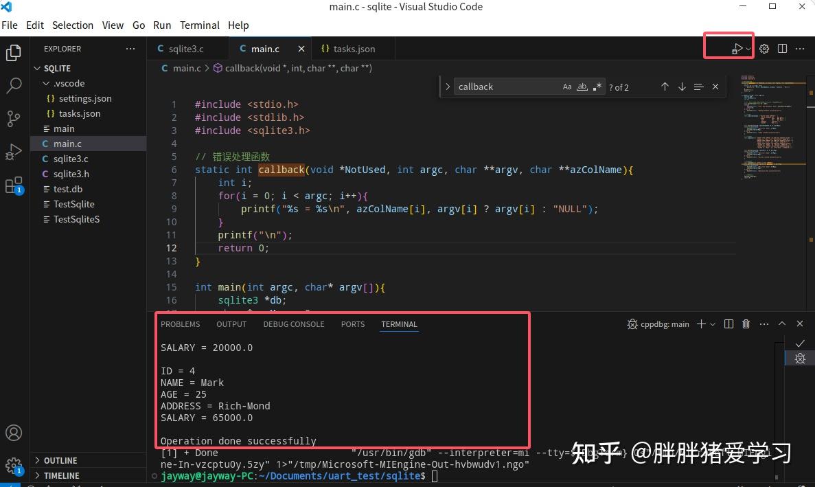Split the editor with the split icon
The width and height of the screenshot is (815, 487).
782,48
